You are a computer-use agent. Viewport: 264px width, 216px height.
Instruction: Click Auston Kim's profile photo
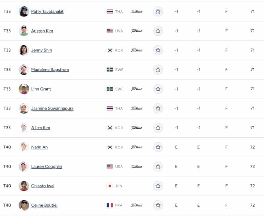(x=24, y=31)
